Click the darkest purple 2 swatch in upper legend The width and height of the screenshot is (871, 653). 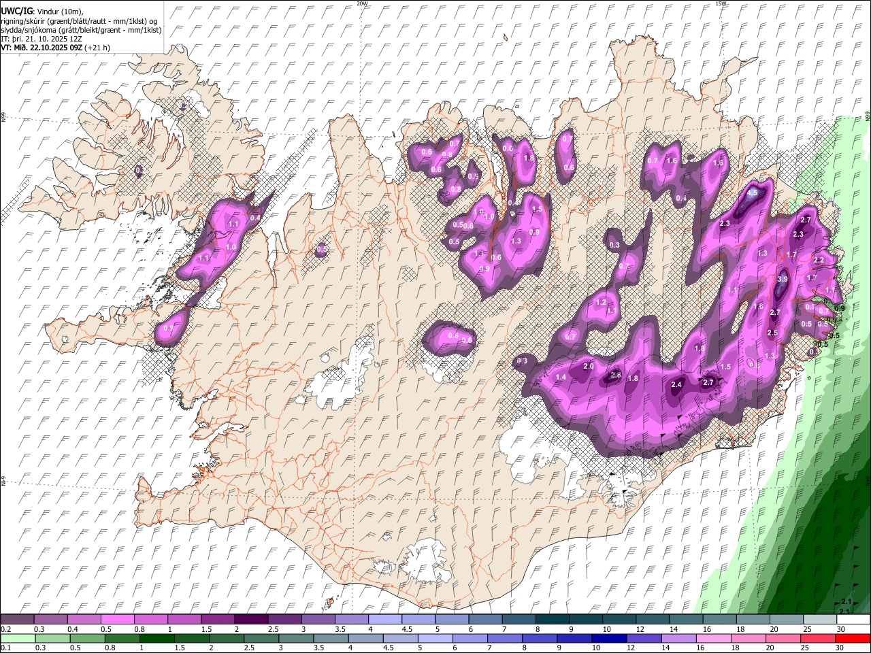pyautogui.click(x=251, y=620)
